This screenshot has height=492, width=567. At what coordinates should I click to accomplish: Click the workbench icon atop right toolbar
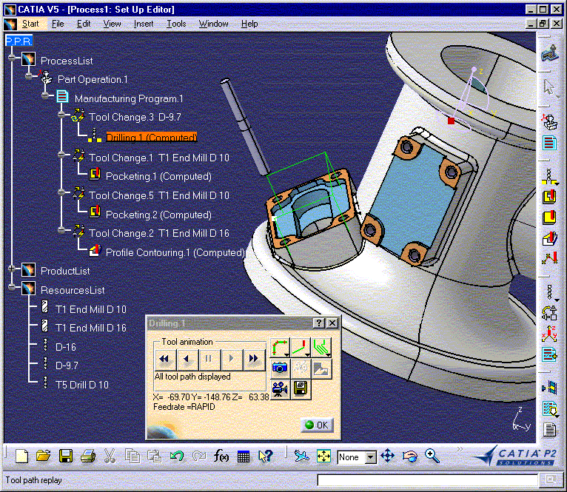[x=550, y=53]
